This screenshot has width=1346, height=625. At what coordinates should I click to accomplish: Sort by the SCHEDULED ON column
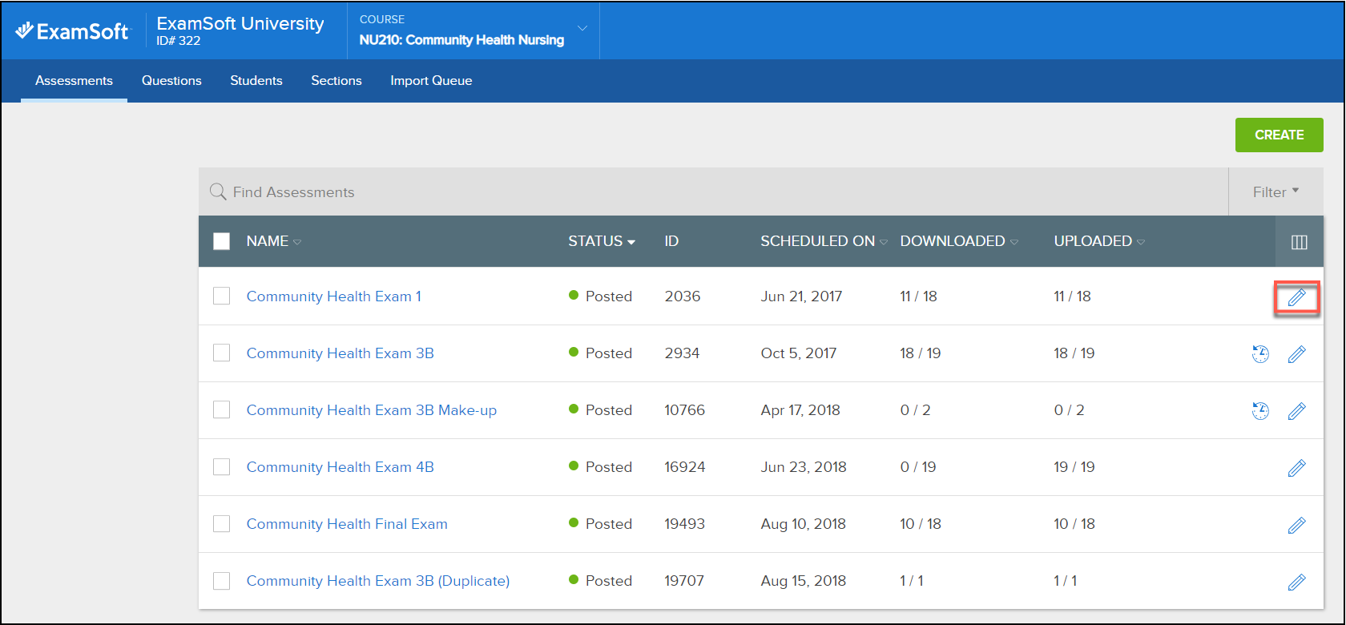[x=824, y=241]
